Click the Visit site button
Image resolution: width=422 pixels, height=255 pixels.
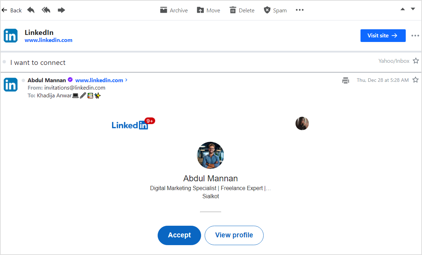383,36
